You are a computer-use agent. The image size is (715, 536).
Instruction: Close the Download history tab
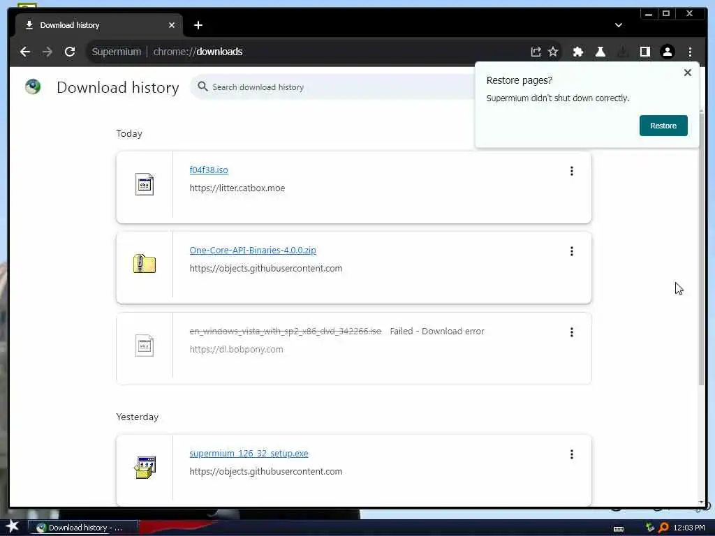[x=172, y=25]
